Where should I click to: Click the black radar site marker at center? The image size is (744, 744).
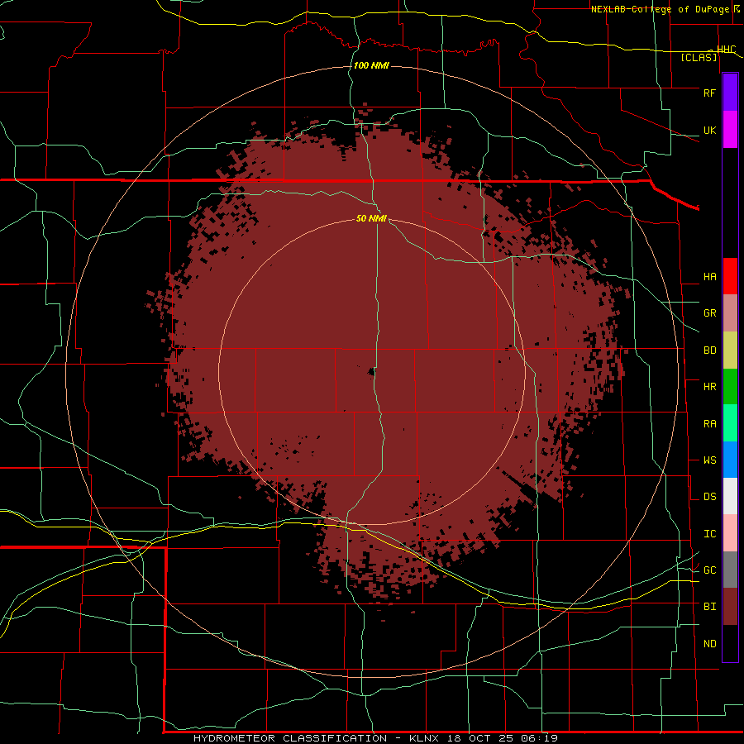point(371,373)
